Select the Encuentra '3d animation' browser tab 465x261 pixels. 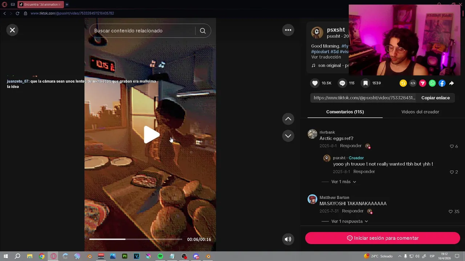[x=40, y=4]
